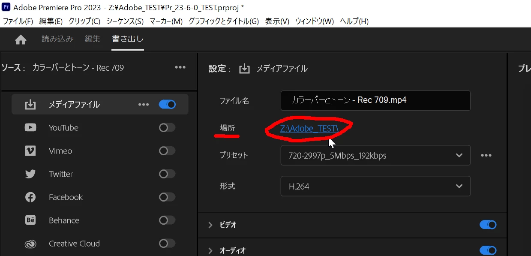Open the クリップ(C) menu
The image size is (531, 256).
[84, 21]
